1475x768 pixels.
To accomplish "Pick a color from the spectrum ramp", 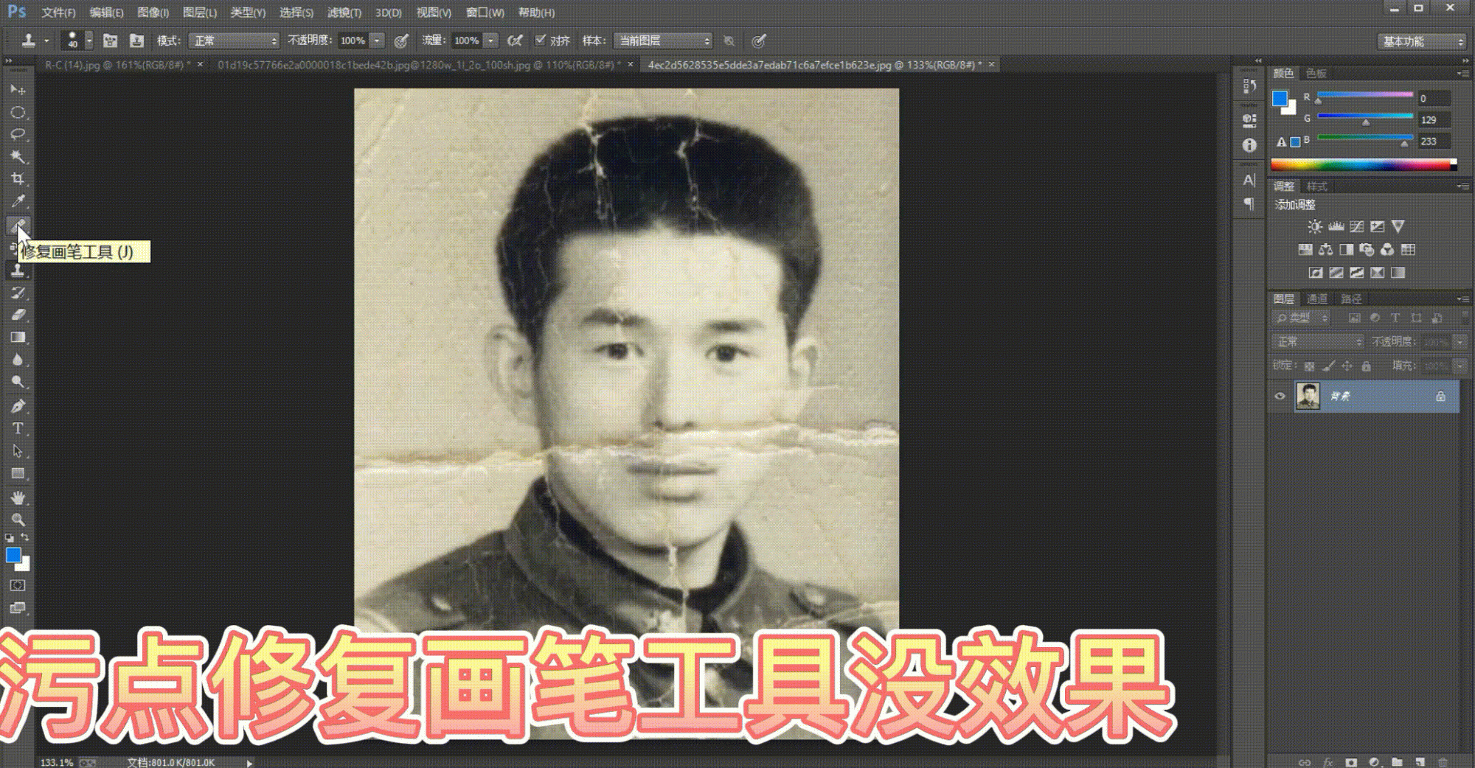I will point(1363,165).
